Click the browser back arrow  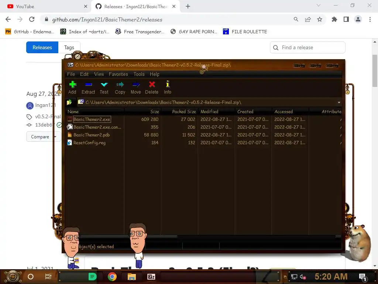(x=8, y=20)
